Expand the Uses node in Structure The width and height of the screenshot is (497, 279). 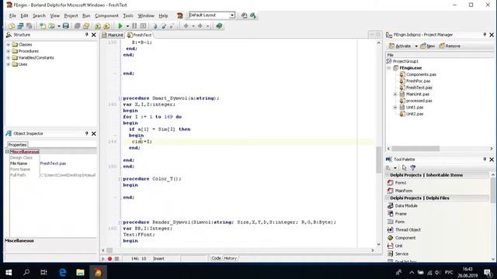tap(9, 64)
